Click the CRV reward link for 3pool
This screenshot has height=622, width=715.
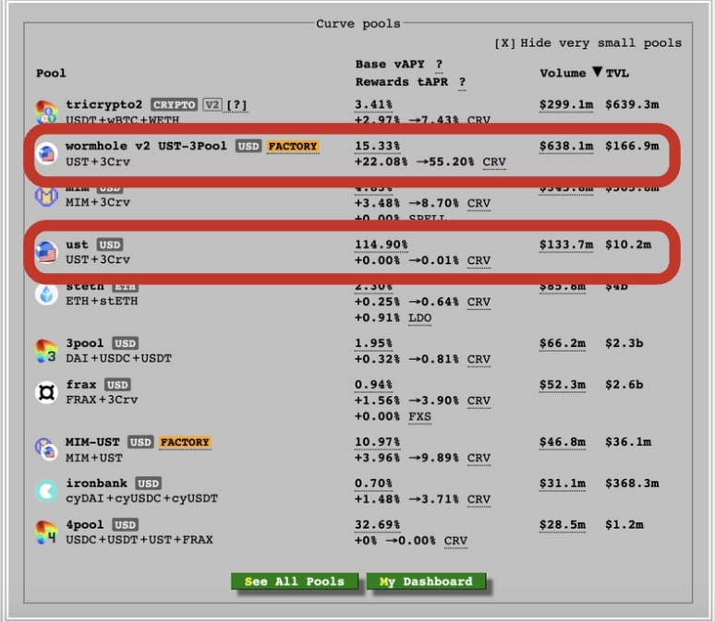(x=479, y=359)
